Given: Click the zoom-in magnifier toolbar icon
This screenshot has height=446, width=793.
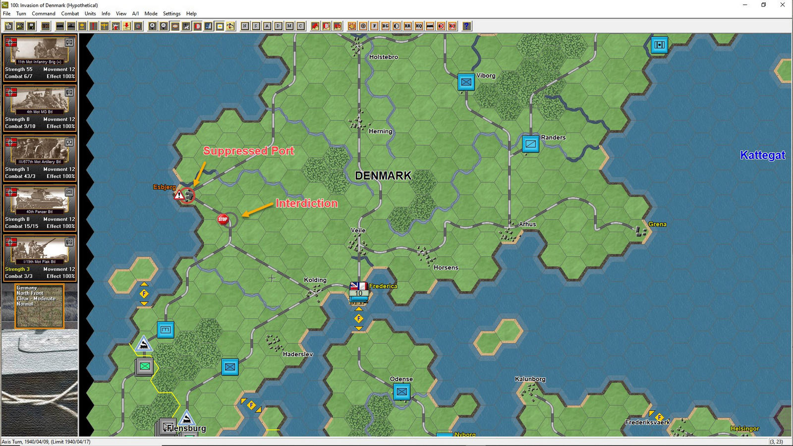Looking at the screenshot, I should pos(153,26).
